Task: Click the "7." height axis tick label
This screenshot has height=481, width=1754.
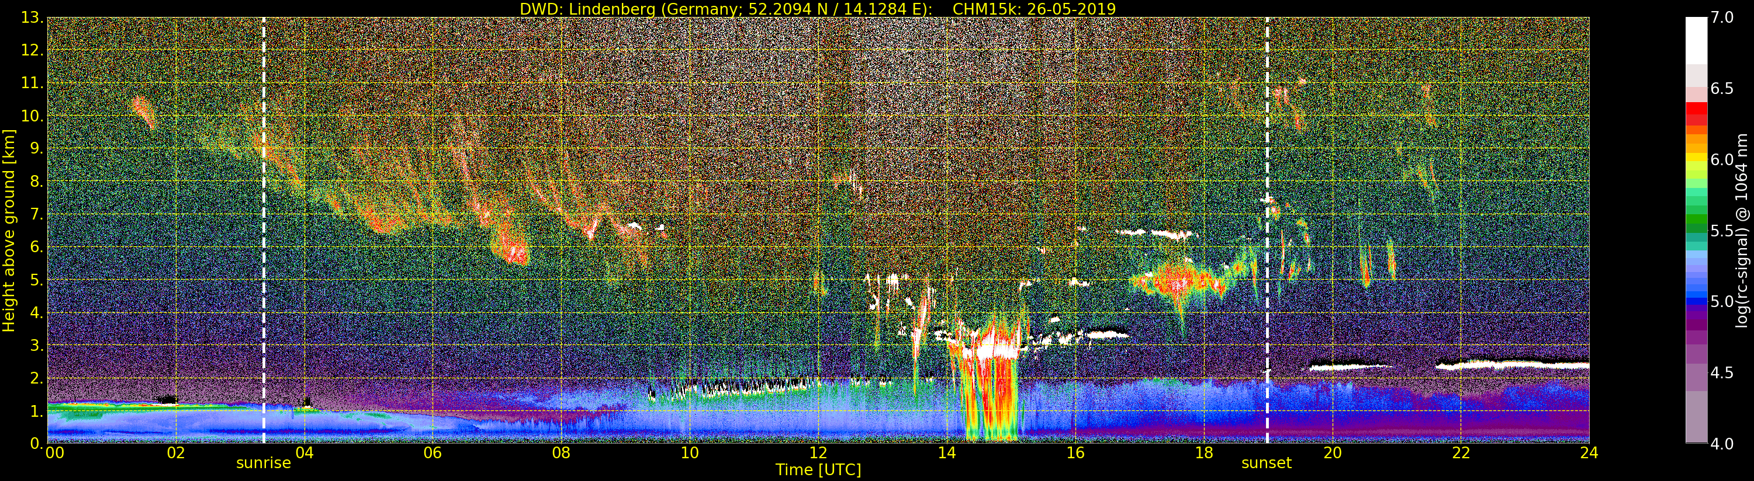Action: [x=37, y=214]
